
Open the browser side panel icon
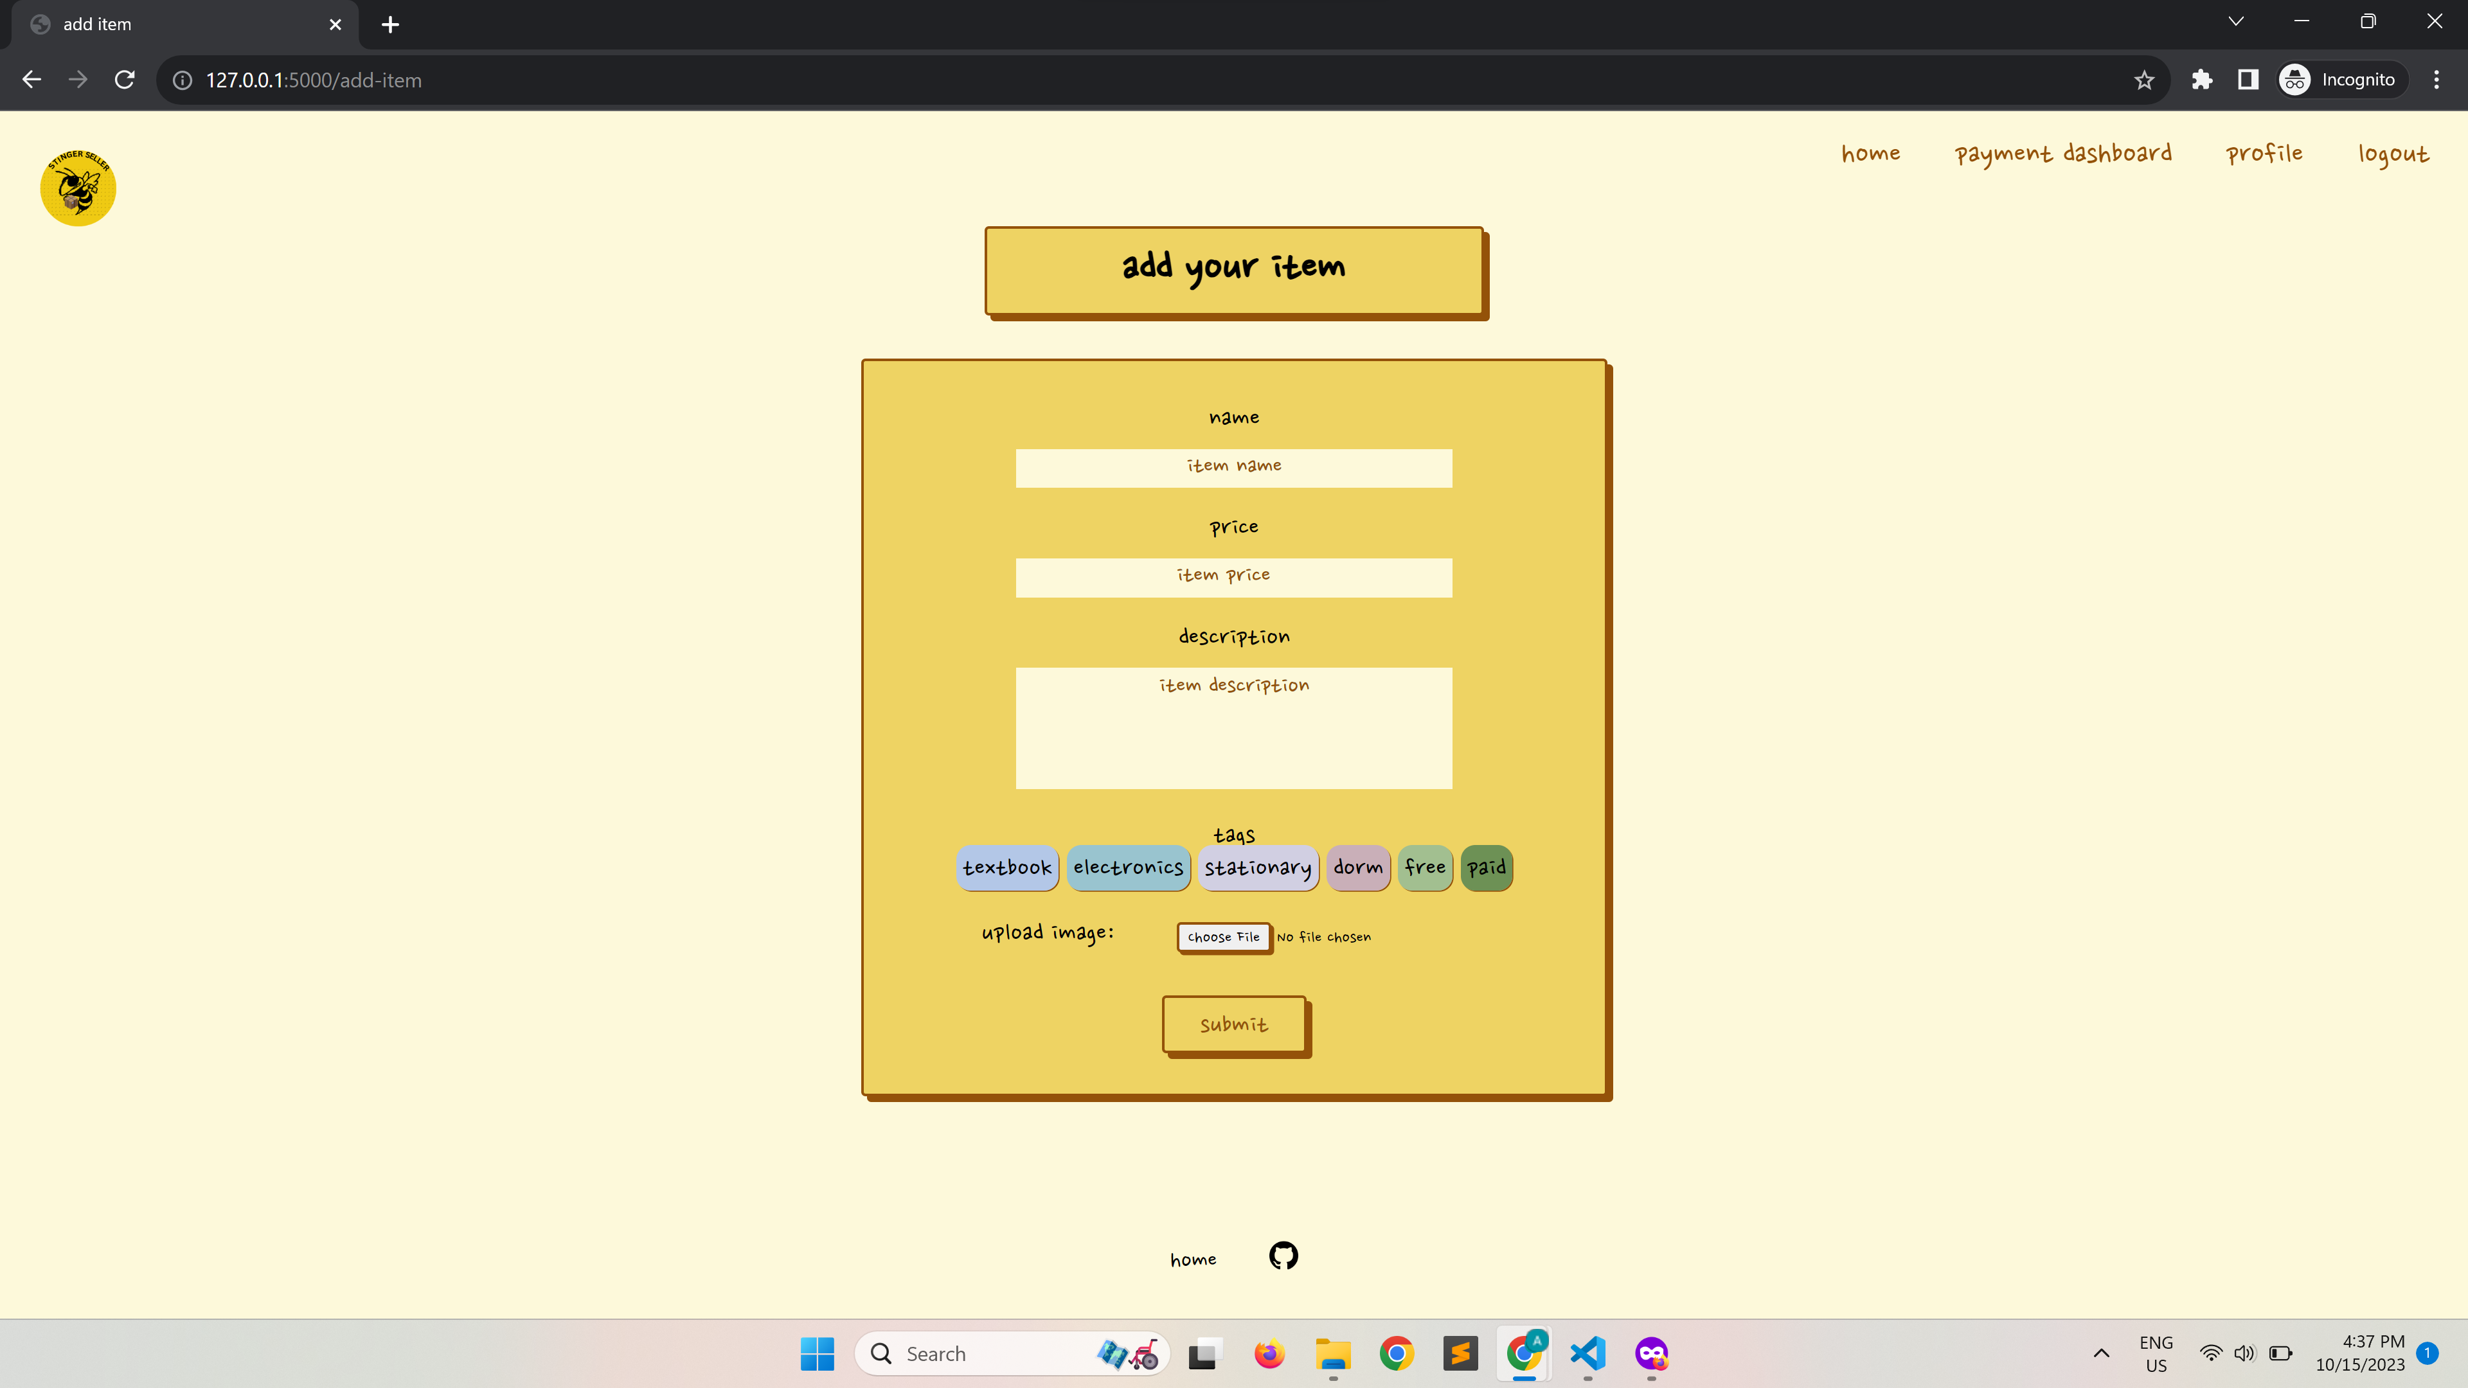click(x=2248, y=80)
